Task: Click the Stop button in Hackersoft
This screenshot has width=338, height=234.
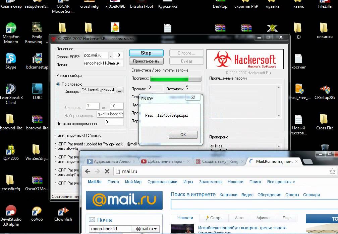Action: (146, 53)
